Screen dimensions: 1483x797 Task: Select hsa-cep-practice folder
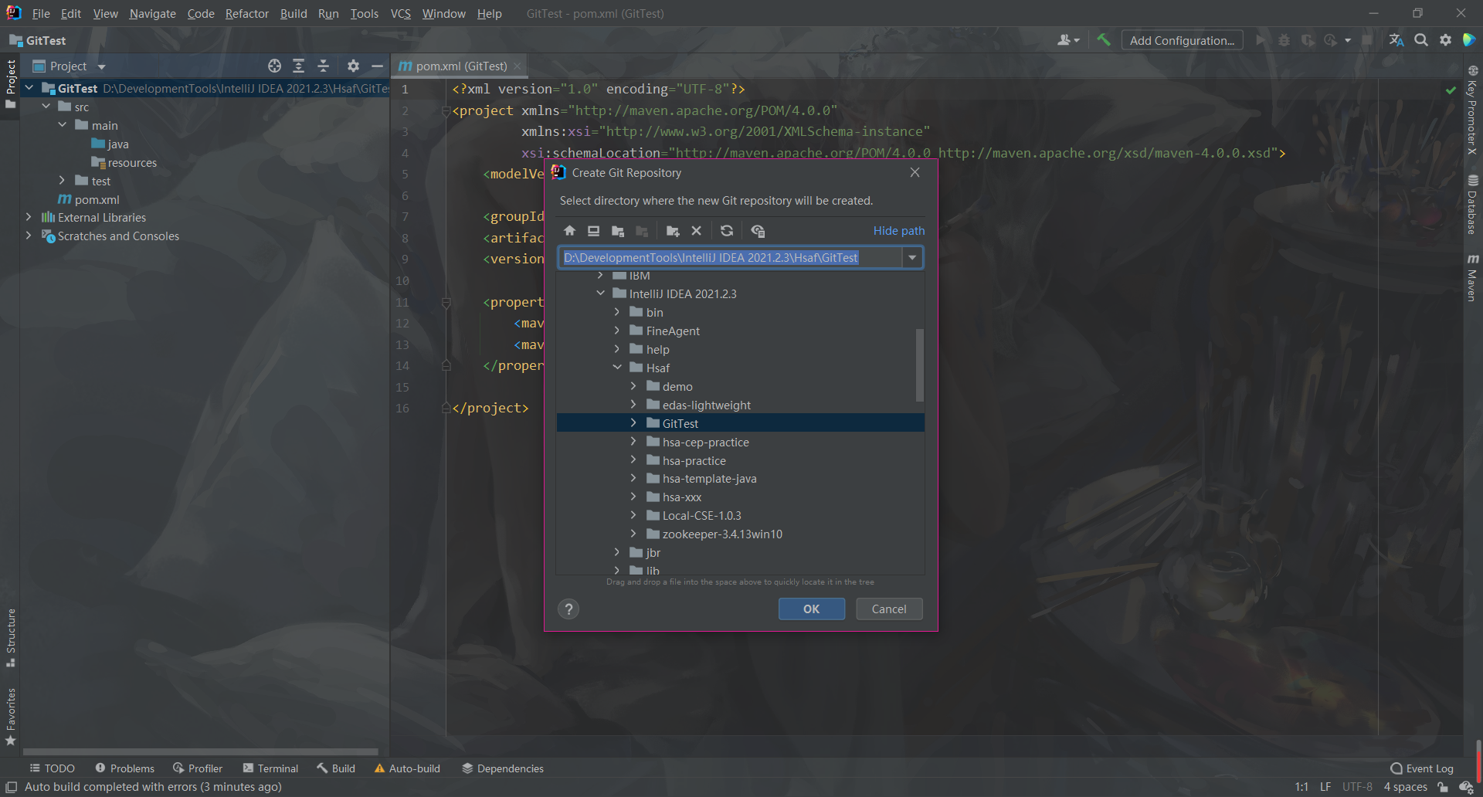[x=705, y=442]
